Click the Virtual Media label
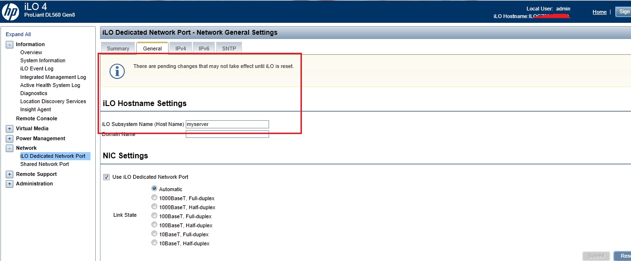This screenshot has width=631, height=261. point(32,128)
